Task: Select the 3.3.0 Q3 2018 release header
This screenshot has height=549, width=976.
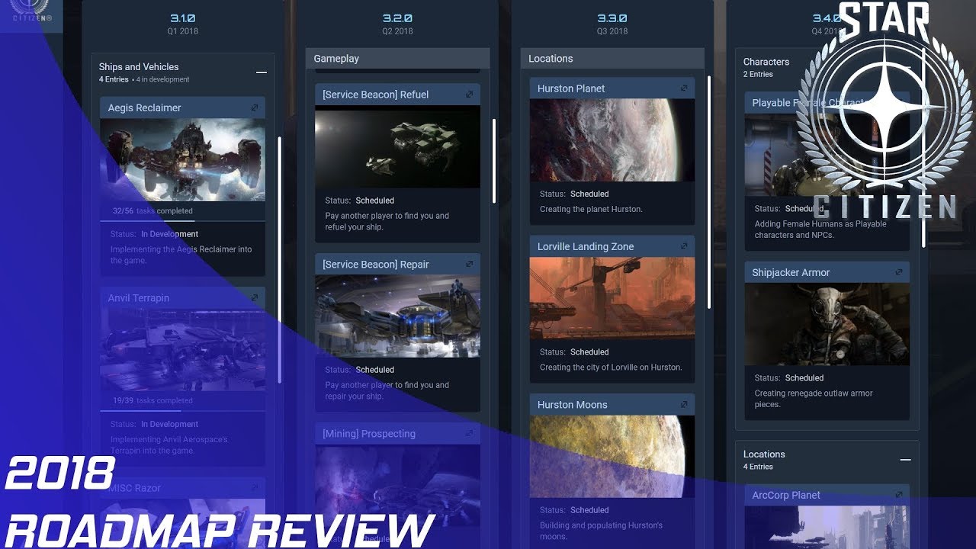Action: coord(612,24)
